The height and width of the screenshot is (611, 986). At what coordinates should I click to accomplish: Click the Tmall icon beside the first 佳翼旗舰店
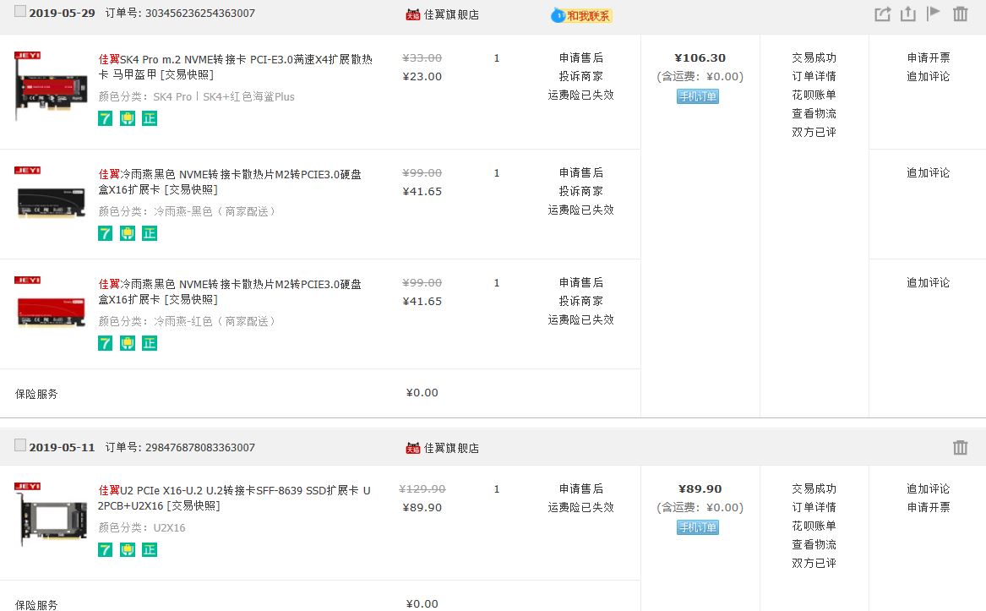413,14
